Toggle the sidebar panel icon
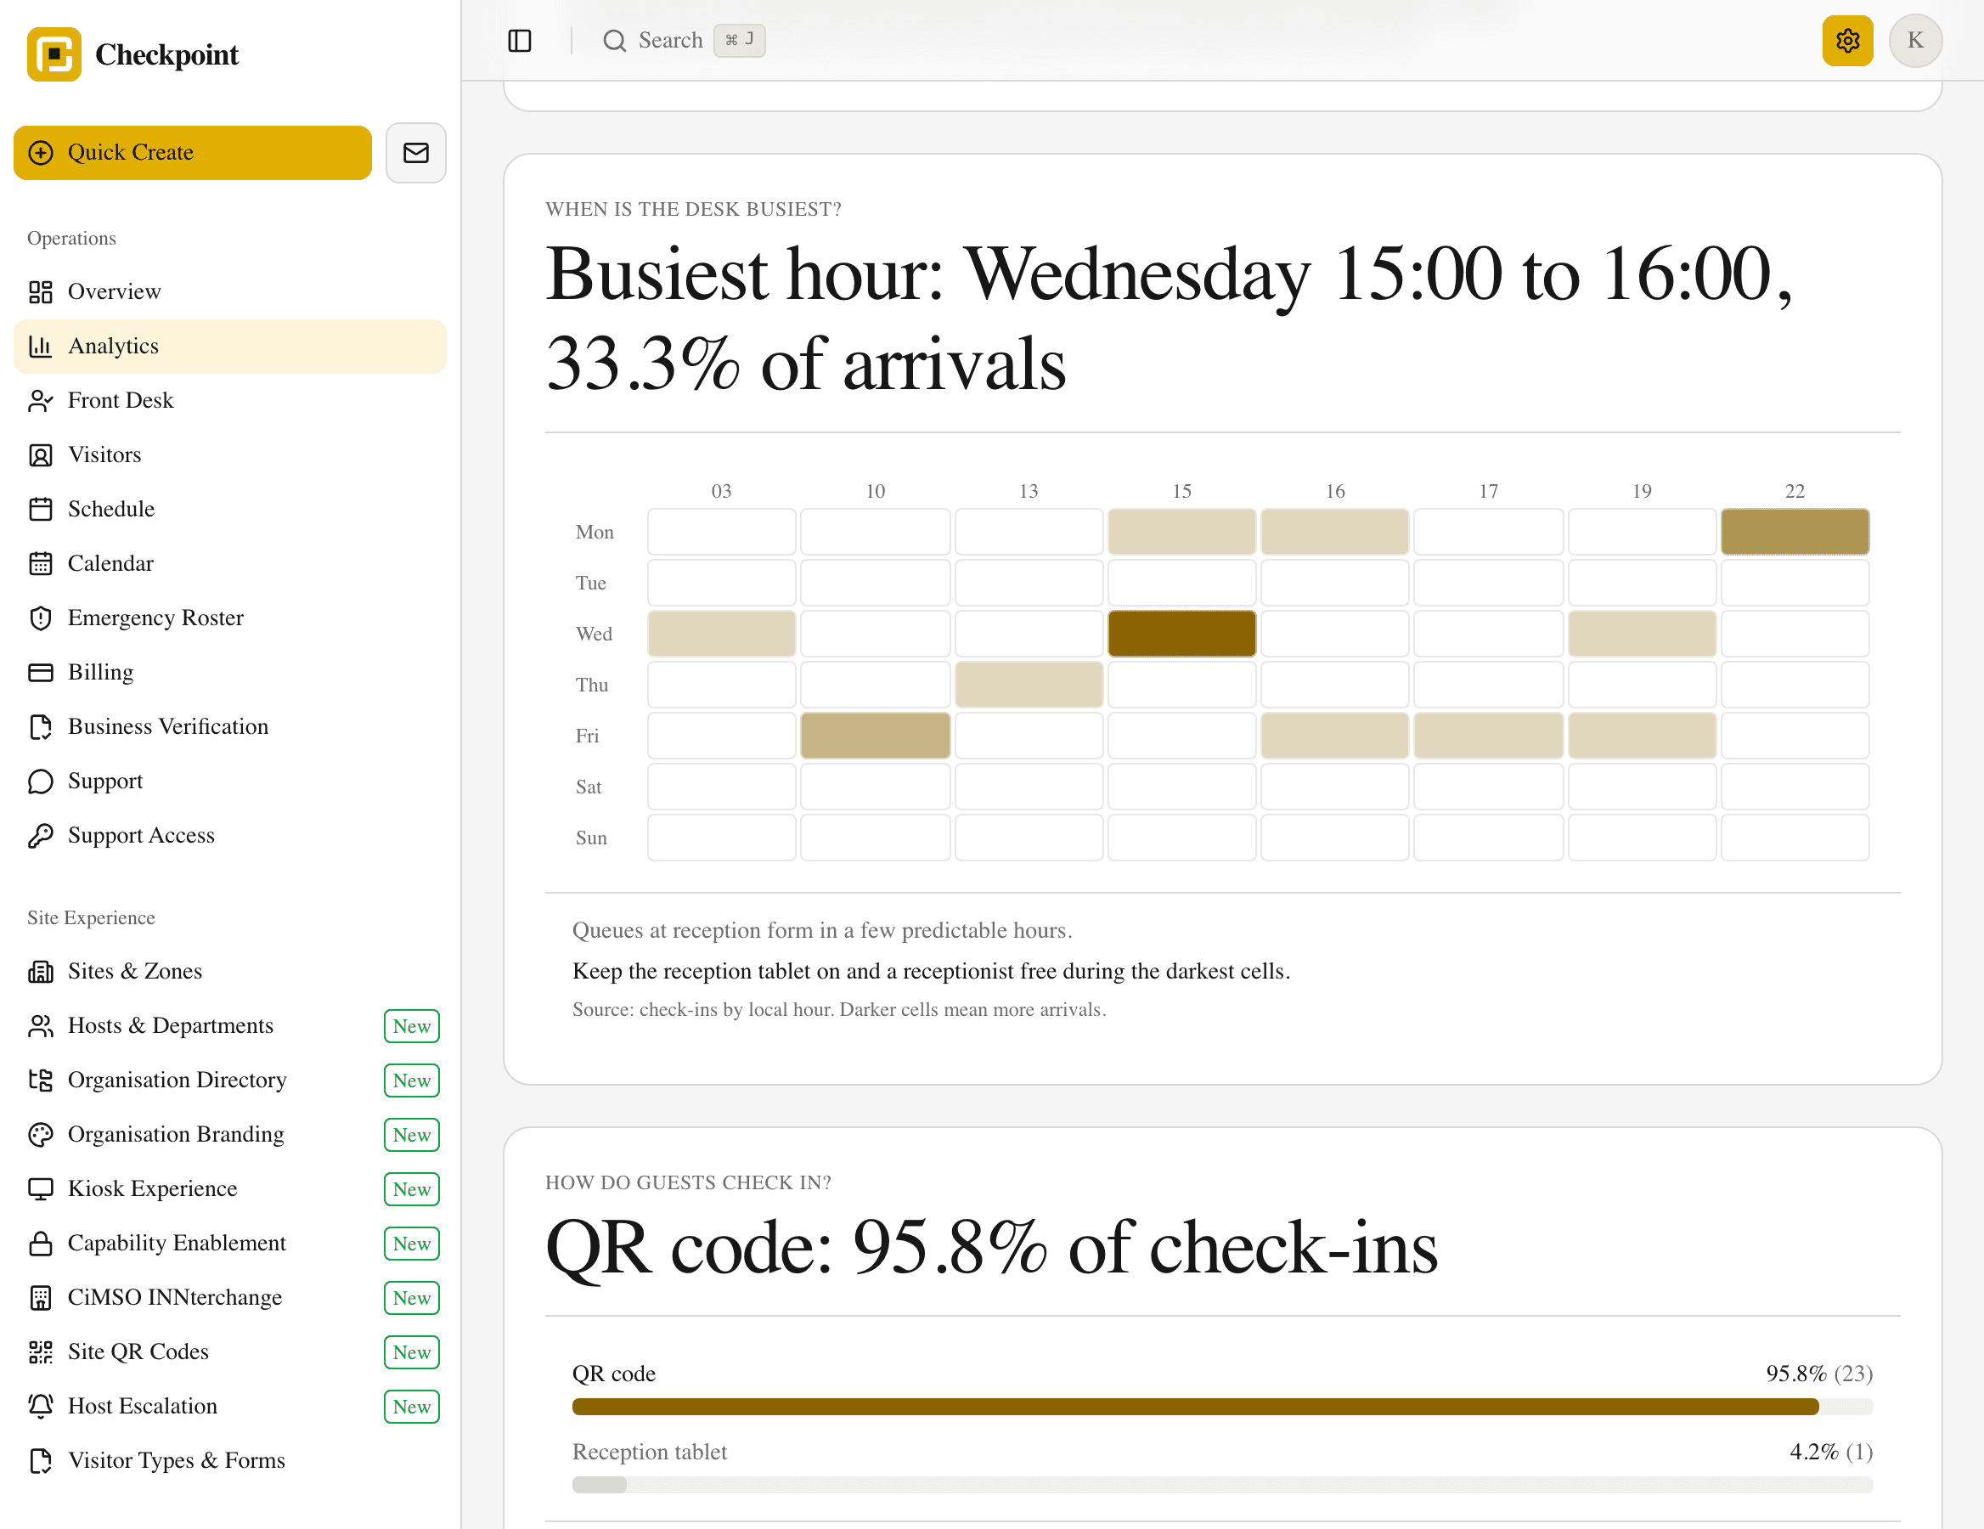1984x1529 pixels. click(x=520, y=41)
